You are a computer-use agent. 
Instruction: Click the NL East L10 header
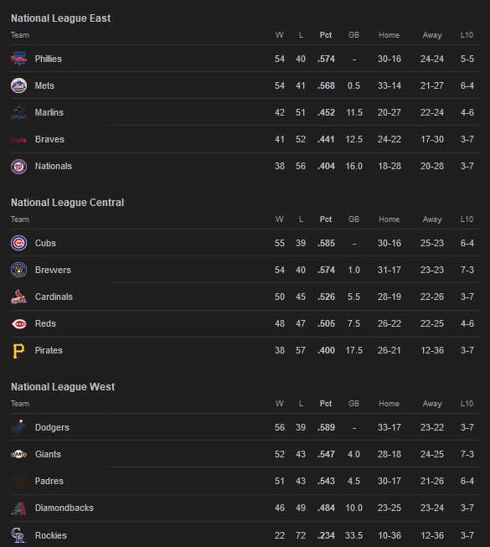(x=467, y=35)
